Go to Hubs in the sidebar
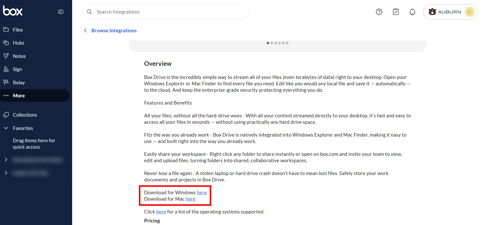The image size is (482, 225). coord(18,43)
